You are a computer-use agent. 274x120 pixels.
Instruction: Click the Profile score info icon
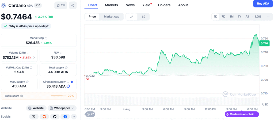point(21,96)
